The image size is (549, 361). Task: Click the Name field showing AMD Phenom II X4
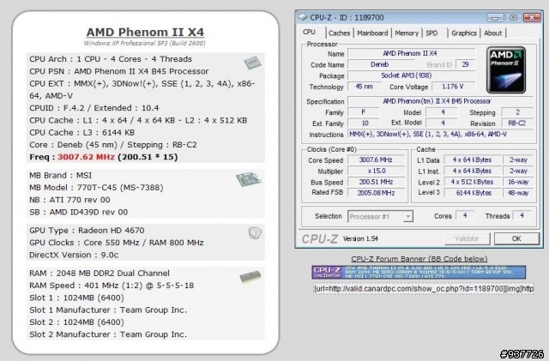click(411, 53)
